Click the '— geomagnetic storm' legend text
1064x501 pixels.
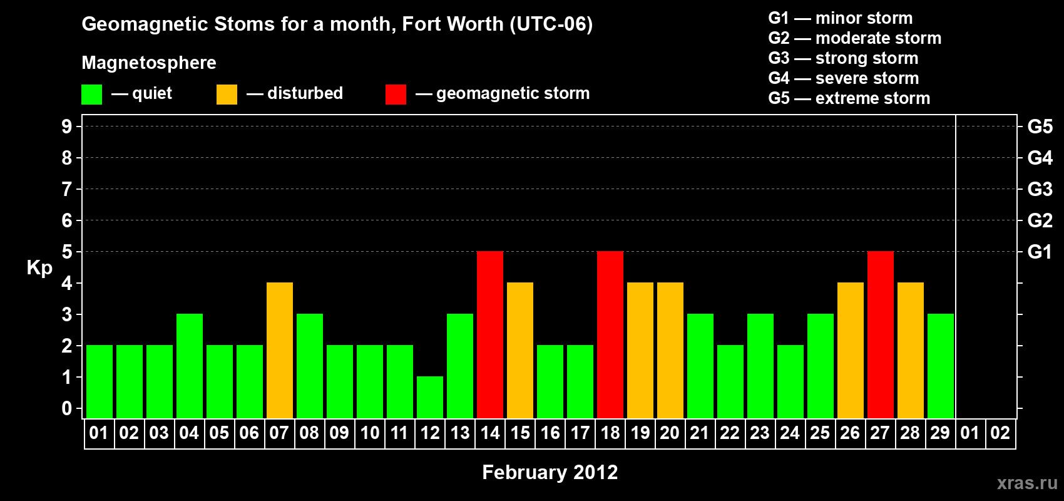click(x=503, y=94)
